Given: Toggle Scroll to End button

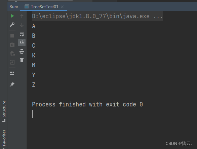Looking at the screenshot, I should pos(22,43).
